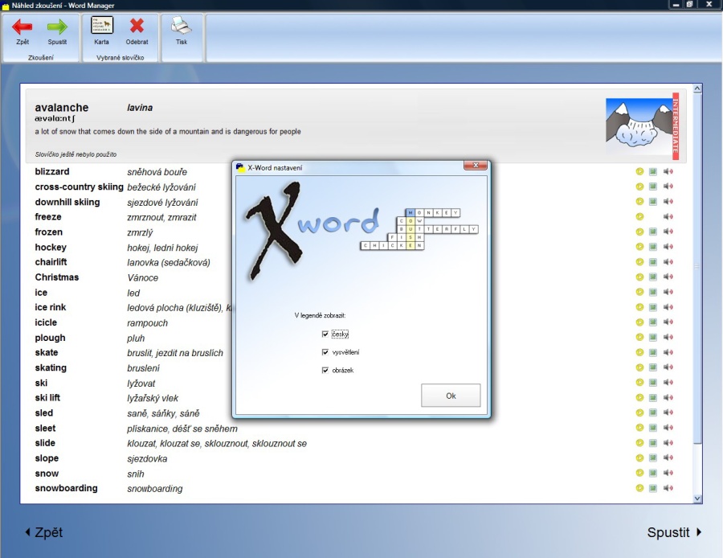
Task: Uncheck the česky checkbox
Action: (x=325, y=334)
